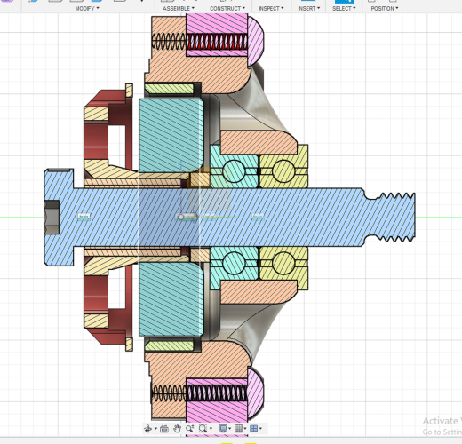
Task: Select the Zoom Window fit tool
Action: pos(203,428)
